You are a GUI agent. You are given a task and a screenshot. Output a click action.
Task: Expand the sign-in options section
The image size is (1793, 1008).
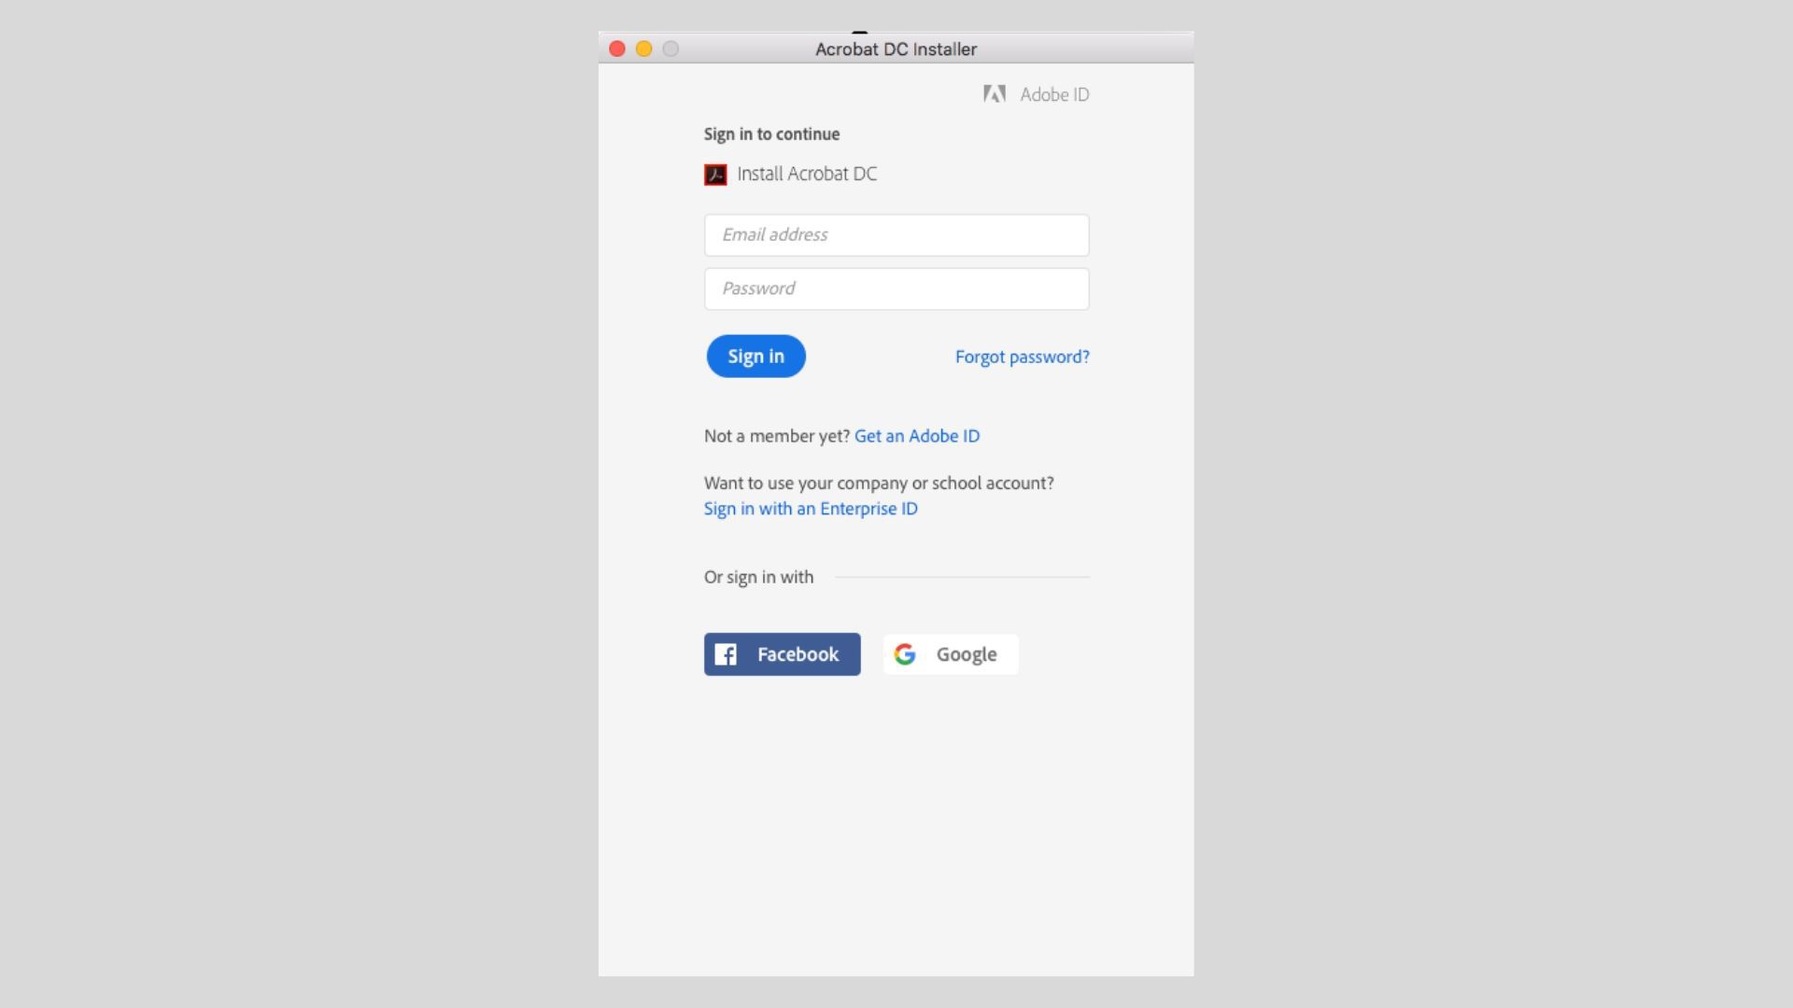click(760, 575)
